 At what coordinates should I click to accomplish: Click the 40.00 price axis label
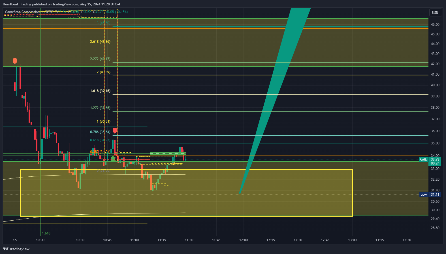(x=435, y=85)
